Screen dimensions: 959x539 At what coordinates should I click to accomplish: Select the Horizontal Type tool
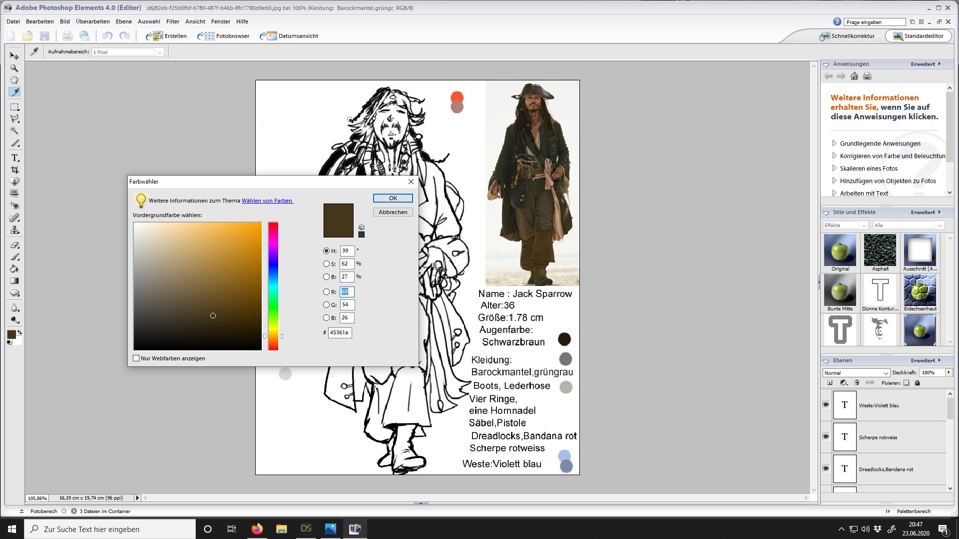coord(14,158)
